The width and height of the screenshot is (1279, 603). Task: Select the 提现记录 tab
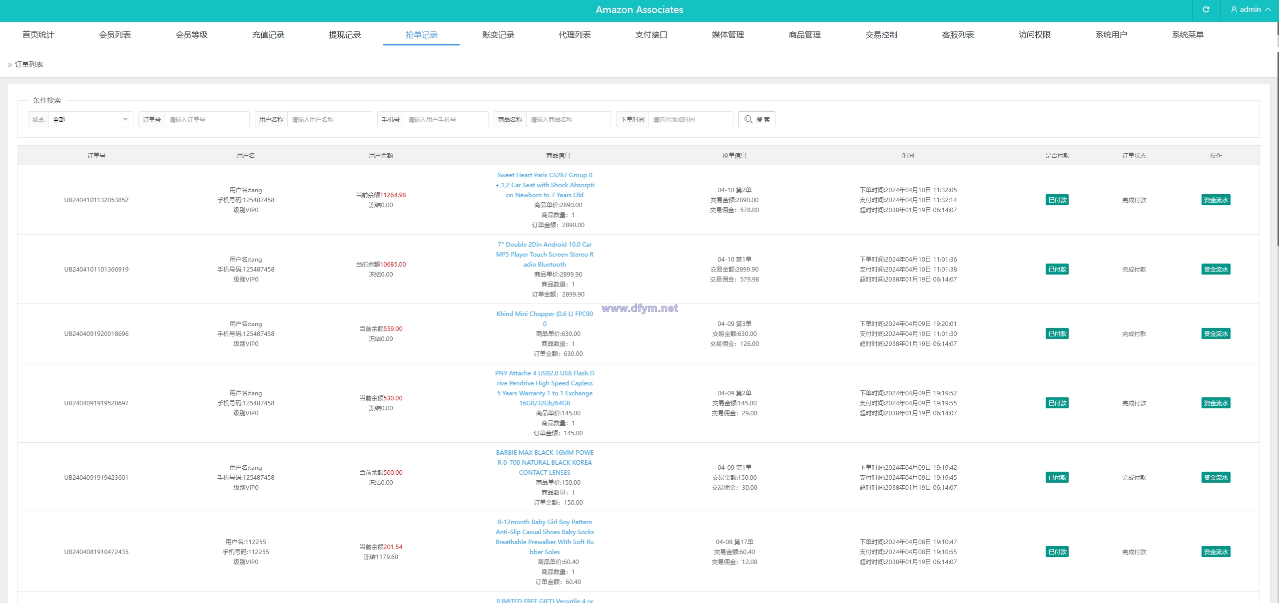(345, 34)
